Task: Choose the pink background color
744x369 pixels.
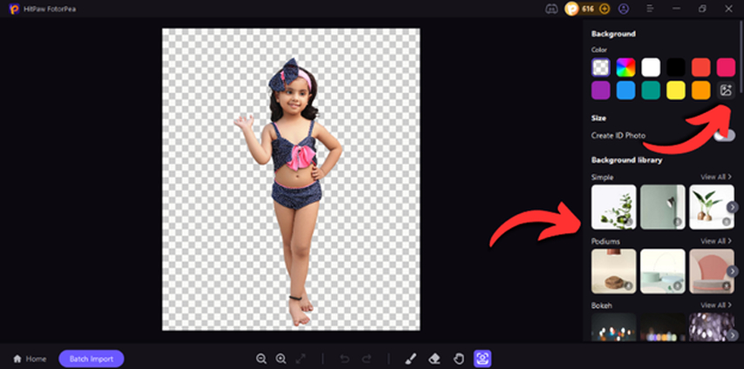Action: point(726,67)
